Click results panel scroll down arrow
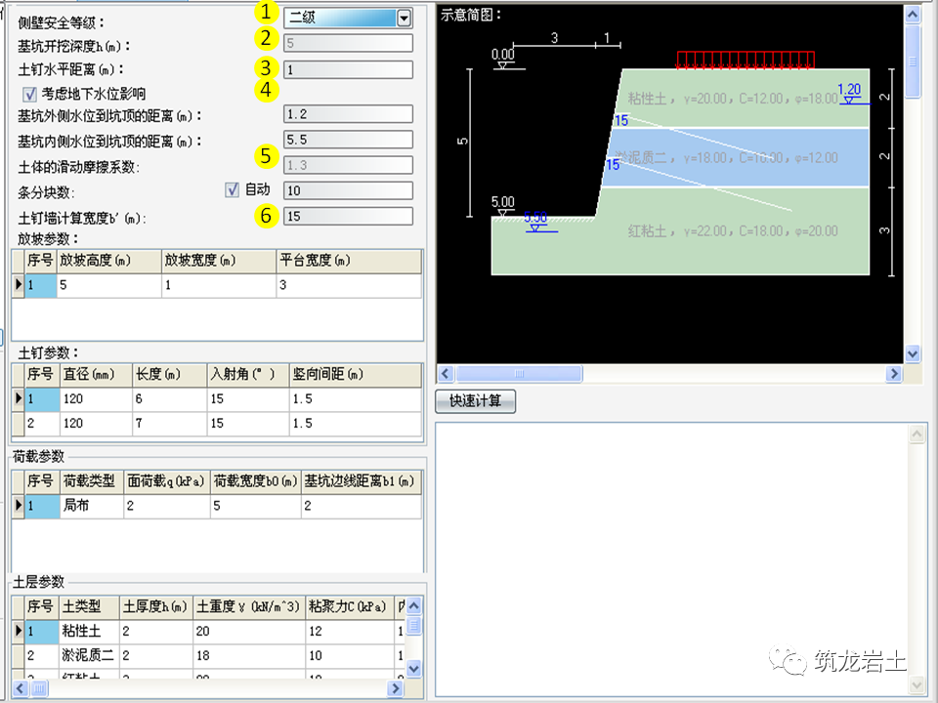Image resolution: width=938 pixels, height=703 pixels. (x=917, y=685)
